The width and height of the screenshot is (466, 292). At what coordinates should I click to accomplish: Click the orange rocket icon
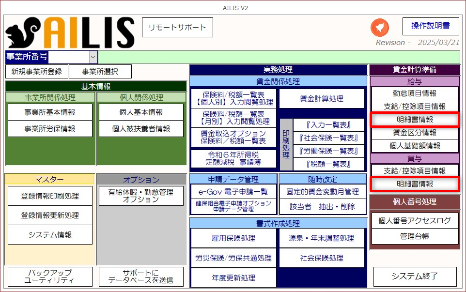[x=380, y=28]
